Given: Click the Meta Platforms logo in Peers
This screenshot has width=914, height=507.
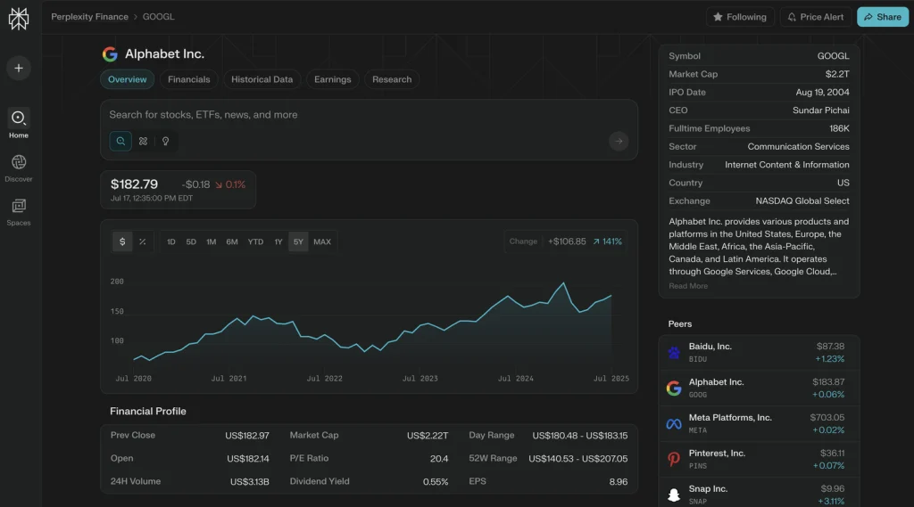Looking at the screenshot, I should click(x=674, y=424).
